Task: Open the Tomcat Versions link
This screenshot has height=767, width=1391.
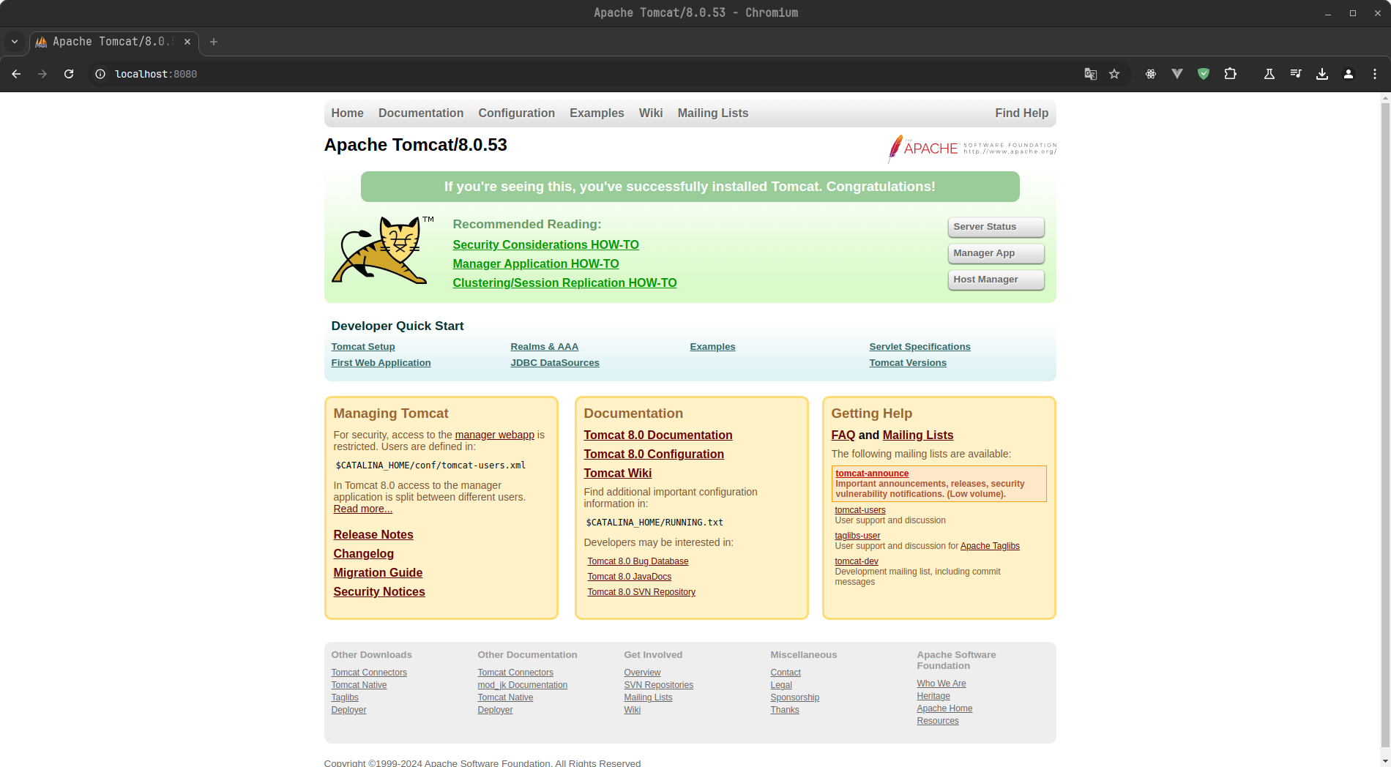Action: (908, 363)
